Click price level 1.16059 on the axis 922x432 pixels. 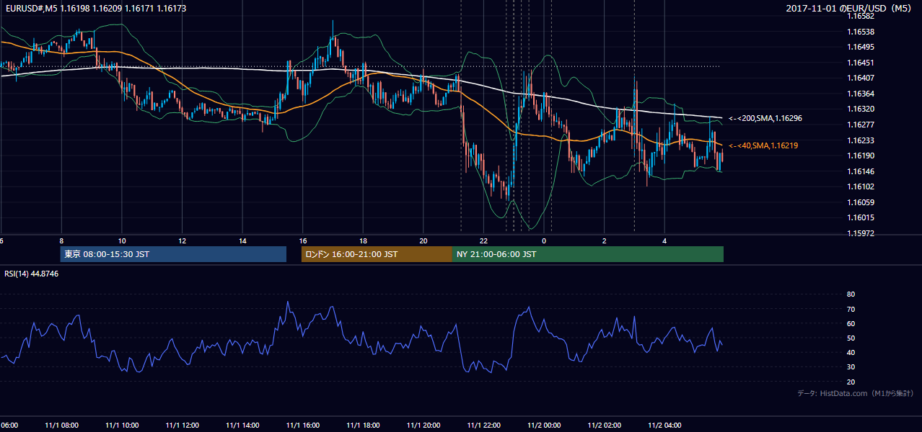pyautogui.click(x=861, y=202)
